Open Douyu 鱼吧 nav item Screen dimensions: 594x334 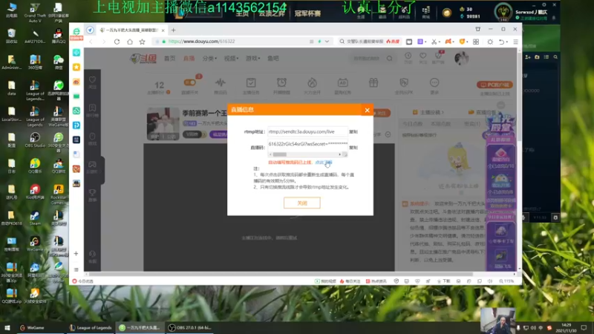[x=273, y=59]
